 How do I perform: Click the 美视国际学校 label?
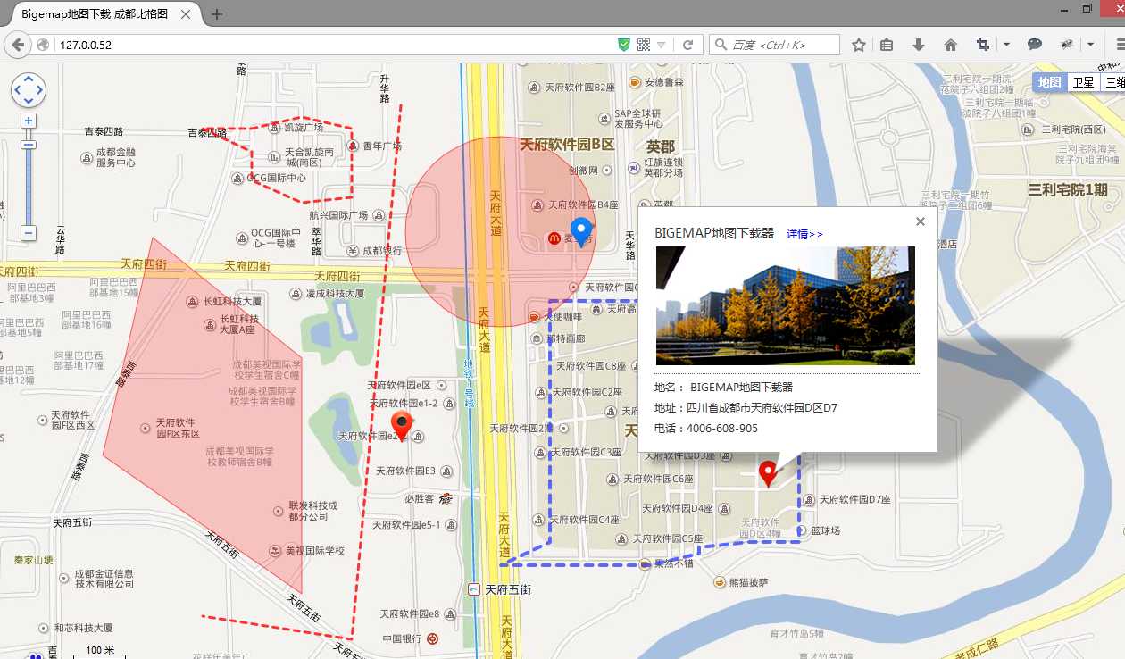point(314,551)
